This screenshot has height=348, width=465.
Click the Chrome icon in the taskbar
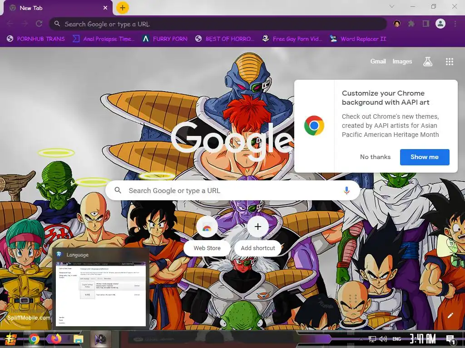tap(34, 339)
